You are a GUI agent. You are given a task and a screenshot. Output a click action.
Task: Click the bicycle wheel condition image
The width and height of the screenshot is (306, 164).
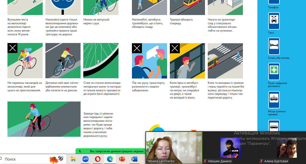[x=101, y=61]
